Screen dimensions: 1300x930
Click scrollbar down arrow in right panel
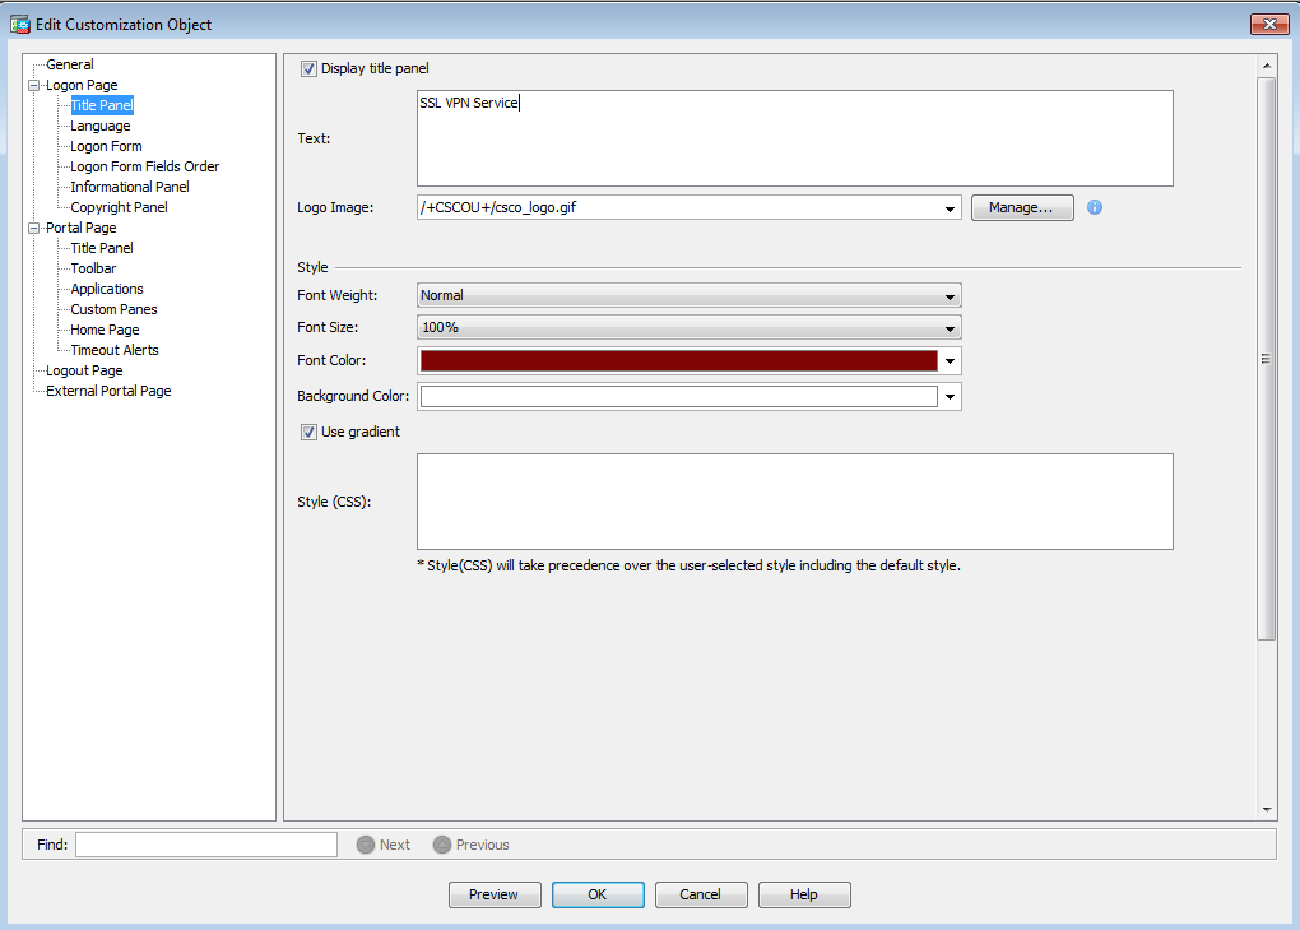pos(1266,810)
